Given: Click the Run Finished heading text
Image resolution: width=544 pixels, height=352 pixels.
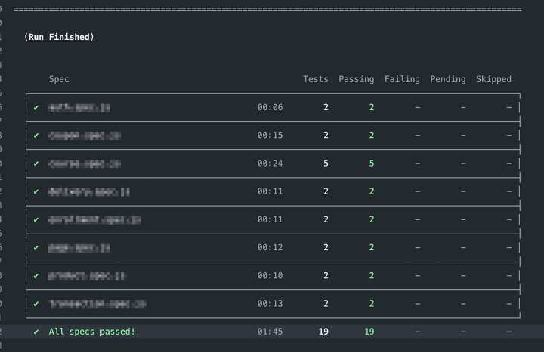Looking at the screenshot, I should pyautogui.click(x=59, y=37).
